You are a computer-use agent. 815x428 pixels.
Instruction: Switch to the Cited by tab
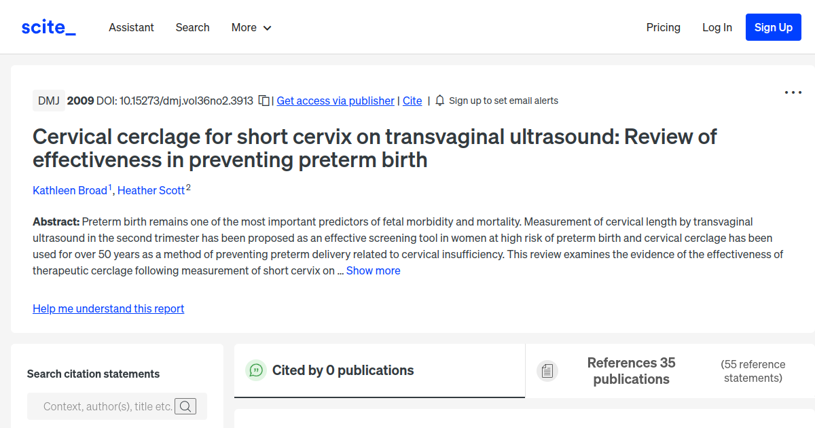(343, 370)
